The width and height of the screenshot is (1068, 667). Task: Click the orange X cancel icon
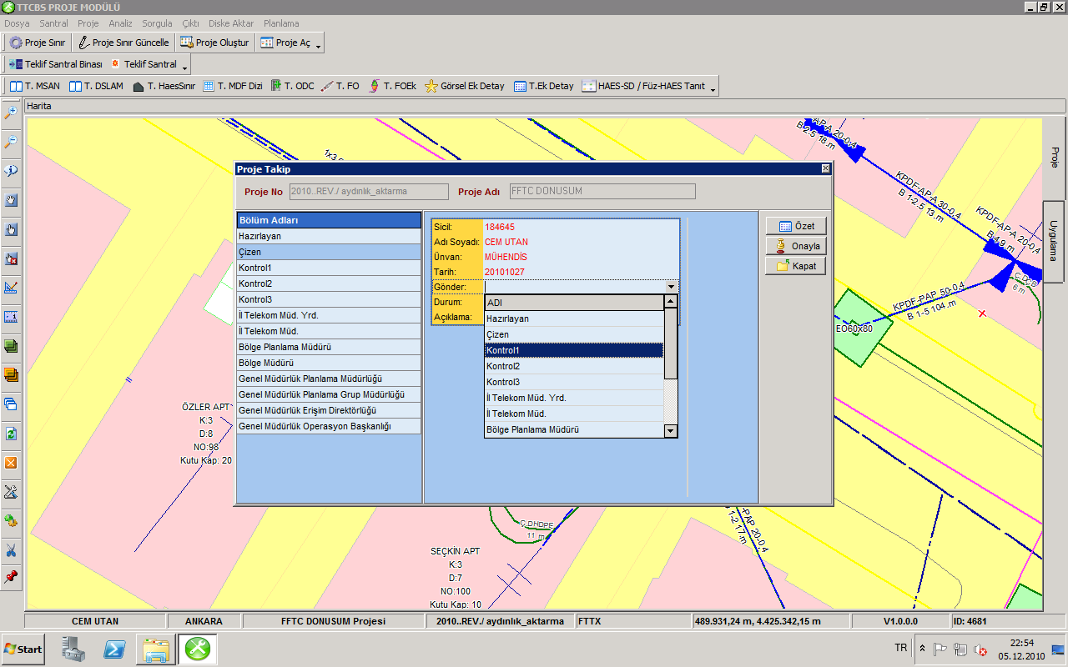click(x=11, y=463)
